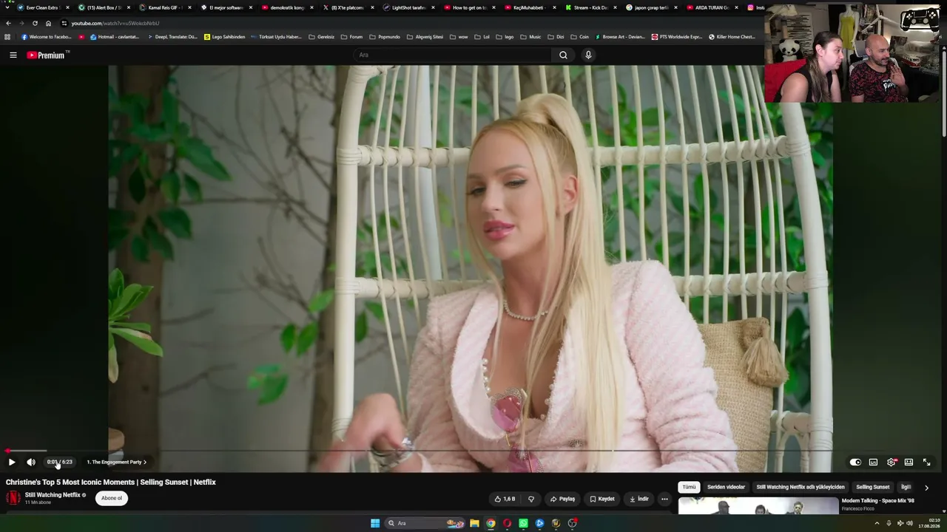Open the 'Coin' bookmark folder
Image resolution: width=947 pixels, height=532 pixels.
tap(579, 37)
